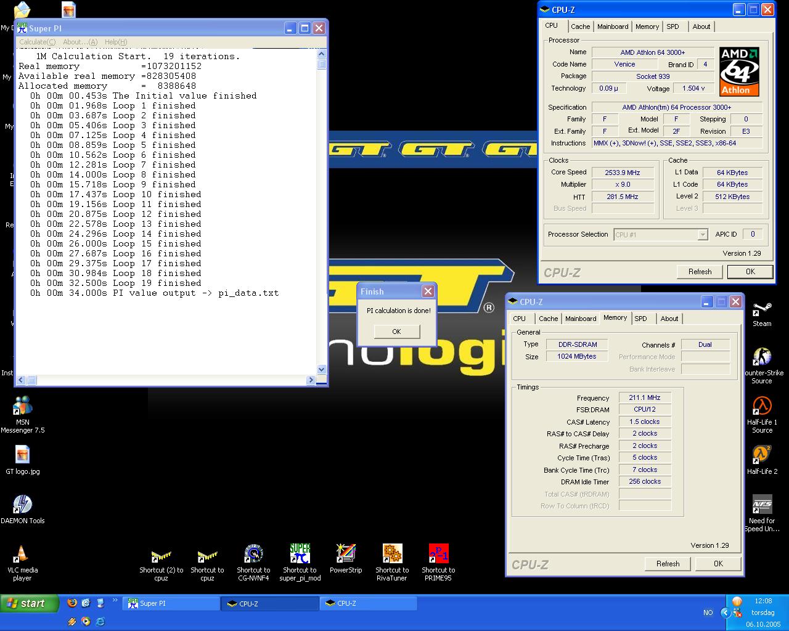Click the DDR-SDRAM memory type value
Viewport: 789px width, 631px height.
click(x=577, y=344)
